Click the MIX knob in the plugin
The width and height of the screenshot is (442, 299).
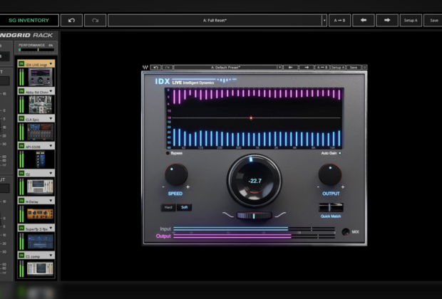[345, 232]
